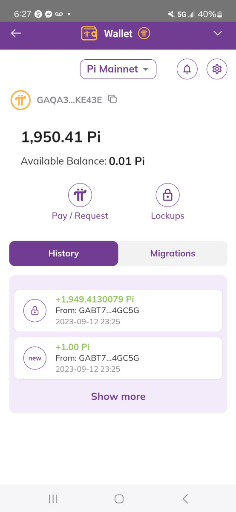Switch to the Migrations tab
Screen dimensions: 236x512
click(173, 253)
